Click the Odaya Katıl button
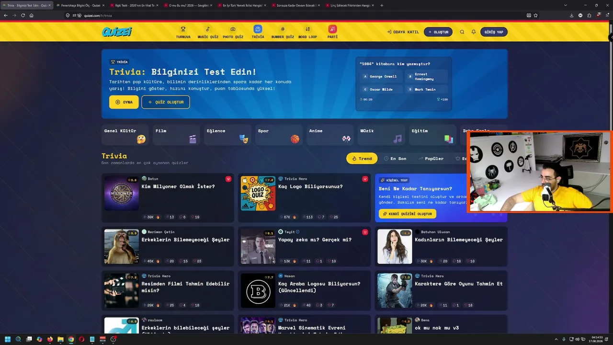The image size is (613, 345). 403,32
